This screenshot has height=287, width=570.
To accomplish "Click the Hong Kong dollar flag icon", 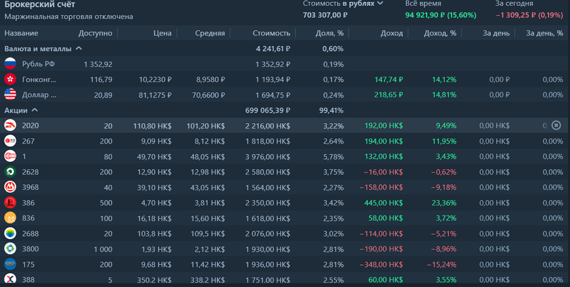I will [x=10, y=79].
